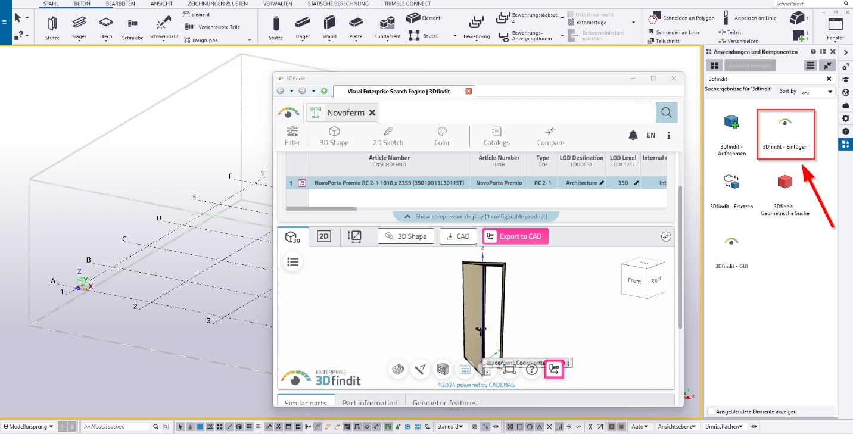This screenshot has width=853, height=434.
Task: Select the steel Träger beam tool
Action: pos(79,27)
